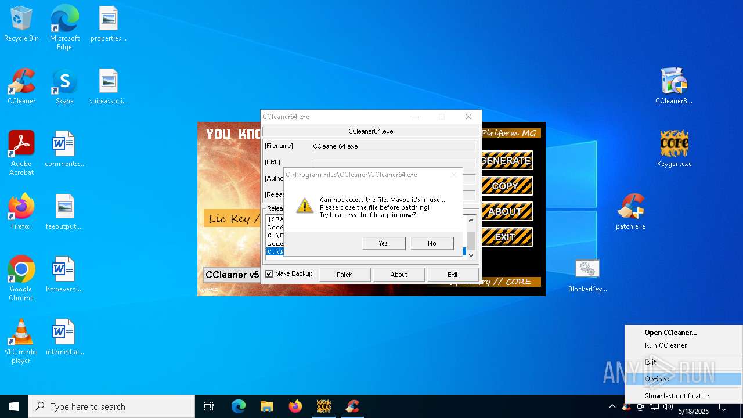
Task: Click the URL input field
Action: (x=394, y=163)
